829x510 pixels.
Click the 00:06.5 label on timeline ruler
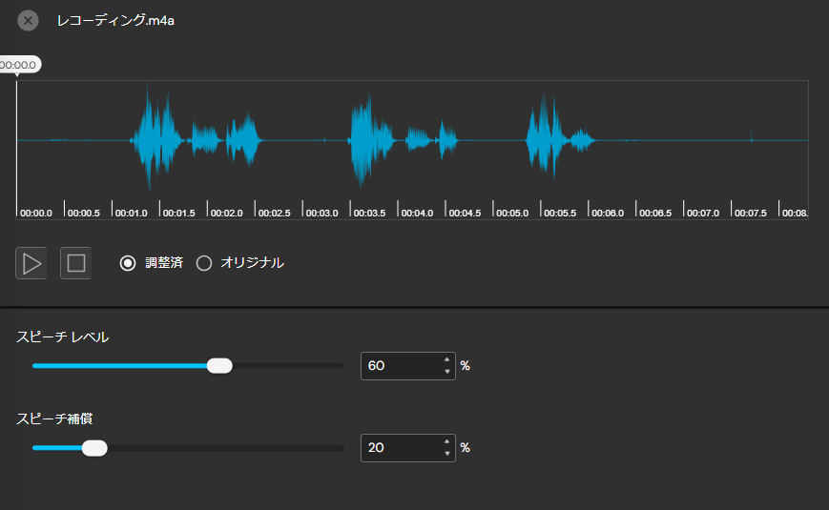655,213
